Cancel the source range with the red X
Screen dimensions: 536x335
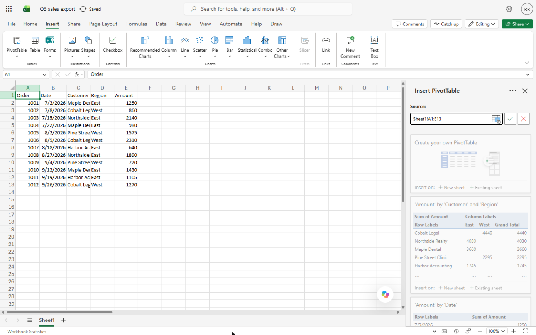click(524, 119)
